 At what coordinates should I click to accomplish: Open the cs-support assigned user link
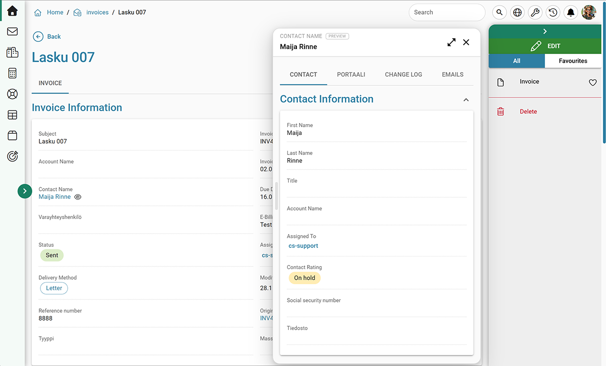(x=304, y=246)
